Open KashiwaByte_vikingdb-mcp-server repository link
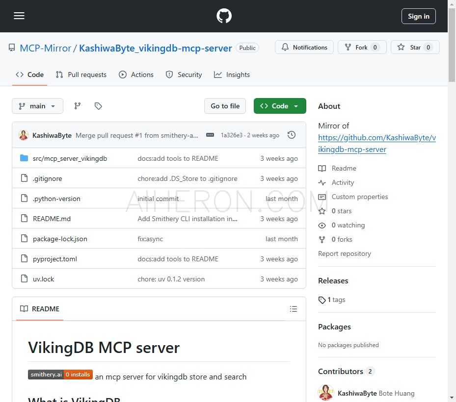456x402 pixels. click(x=155, y=48)
